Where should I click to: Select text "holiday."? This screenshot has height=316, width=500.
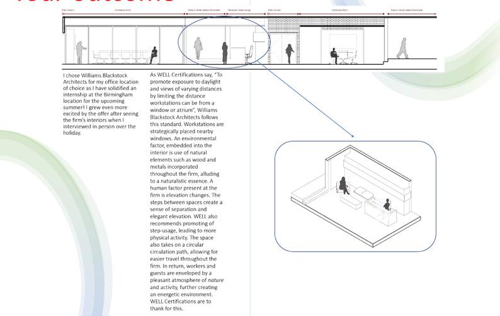[x=72, y=133]
